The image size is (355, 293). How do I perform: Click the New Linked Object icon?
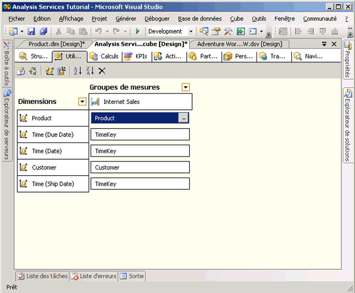61,71
